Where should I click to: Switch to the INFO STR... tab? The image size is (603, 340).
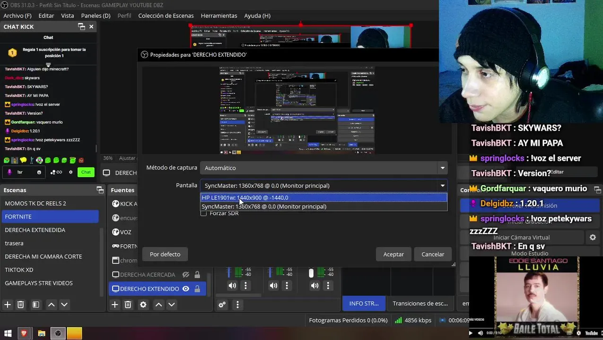(364, 304)
